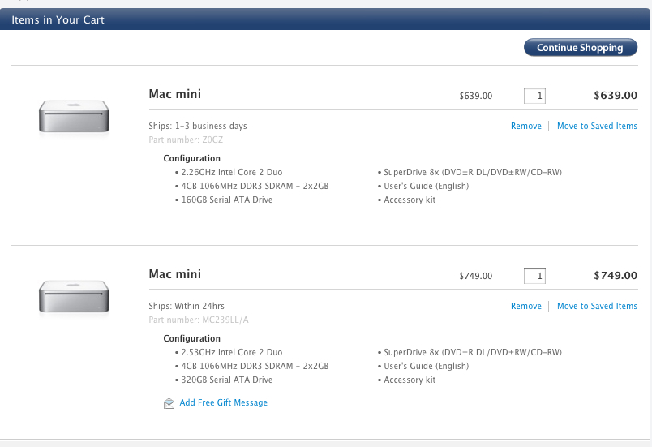Click the Ships: Within 24hrs text
Viewport: 652px width, 447px height.
187,306
